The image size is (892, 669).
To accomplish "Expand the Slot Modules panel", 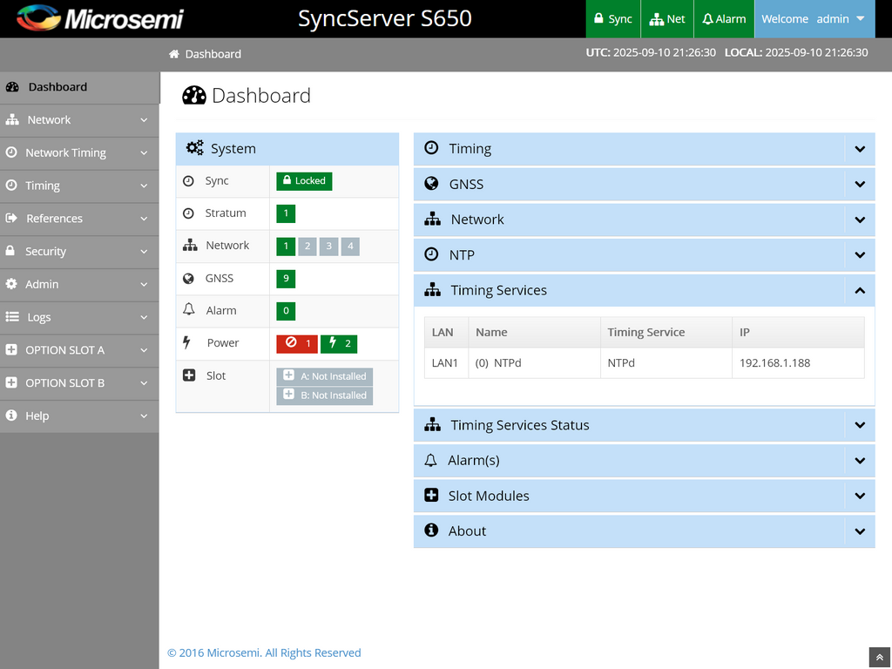I will click(x=644, y=496).
